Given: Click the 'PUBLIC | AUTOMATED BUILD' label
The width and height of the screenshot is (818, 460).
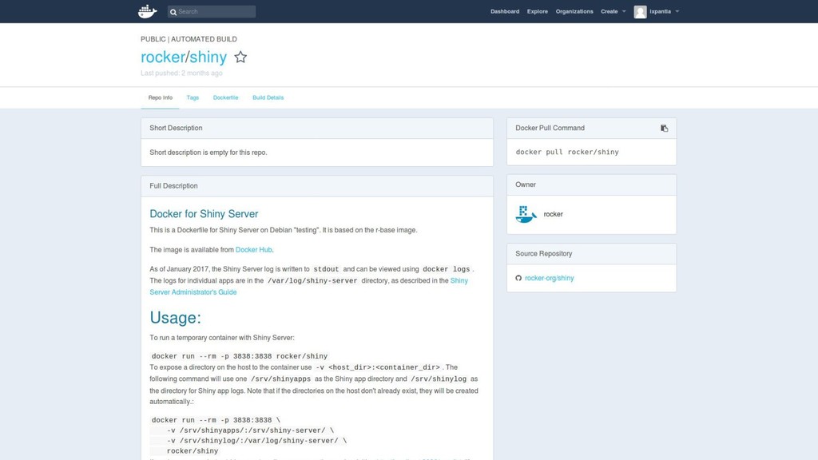Looking at the screenshot, I should (189, 39).
